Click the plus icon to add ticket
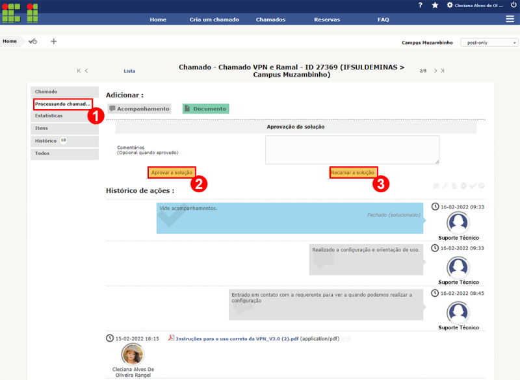 pos(54,42)
